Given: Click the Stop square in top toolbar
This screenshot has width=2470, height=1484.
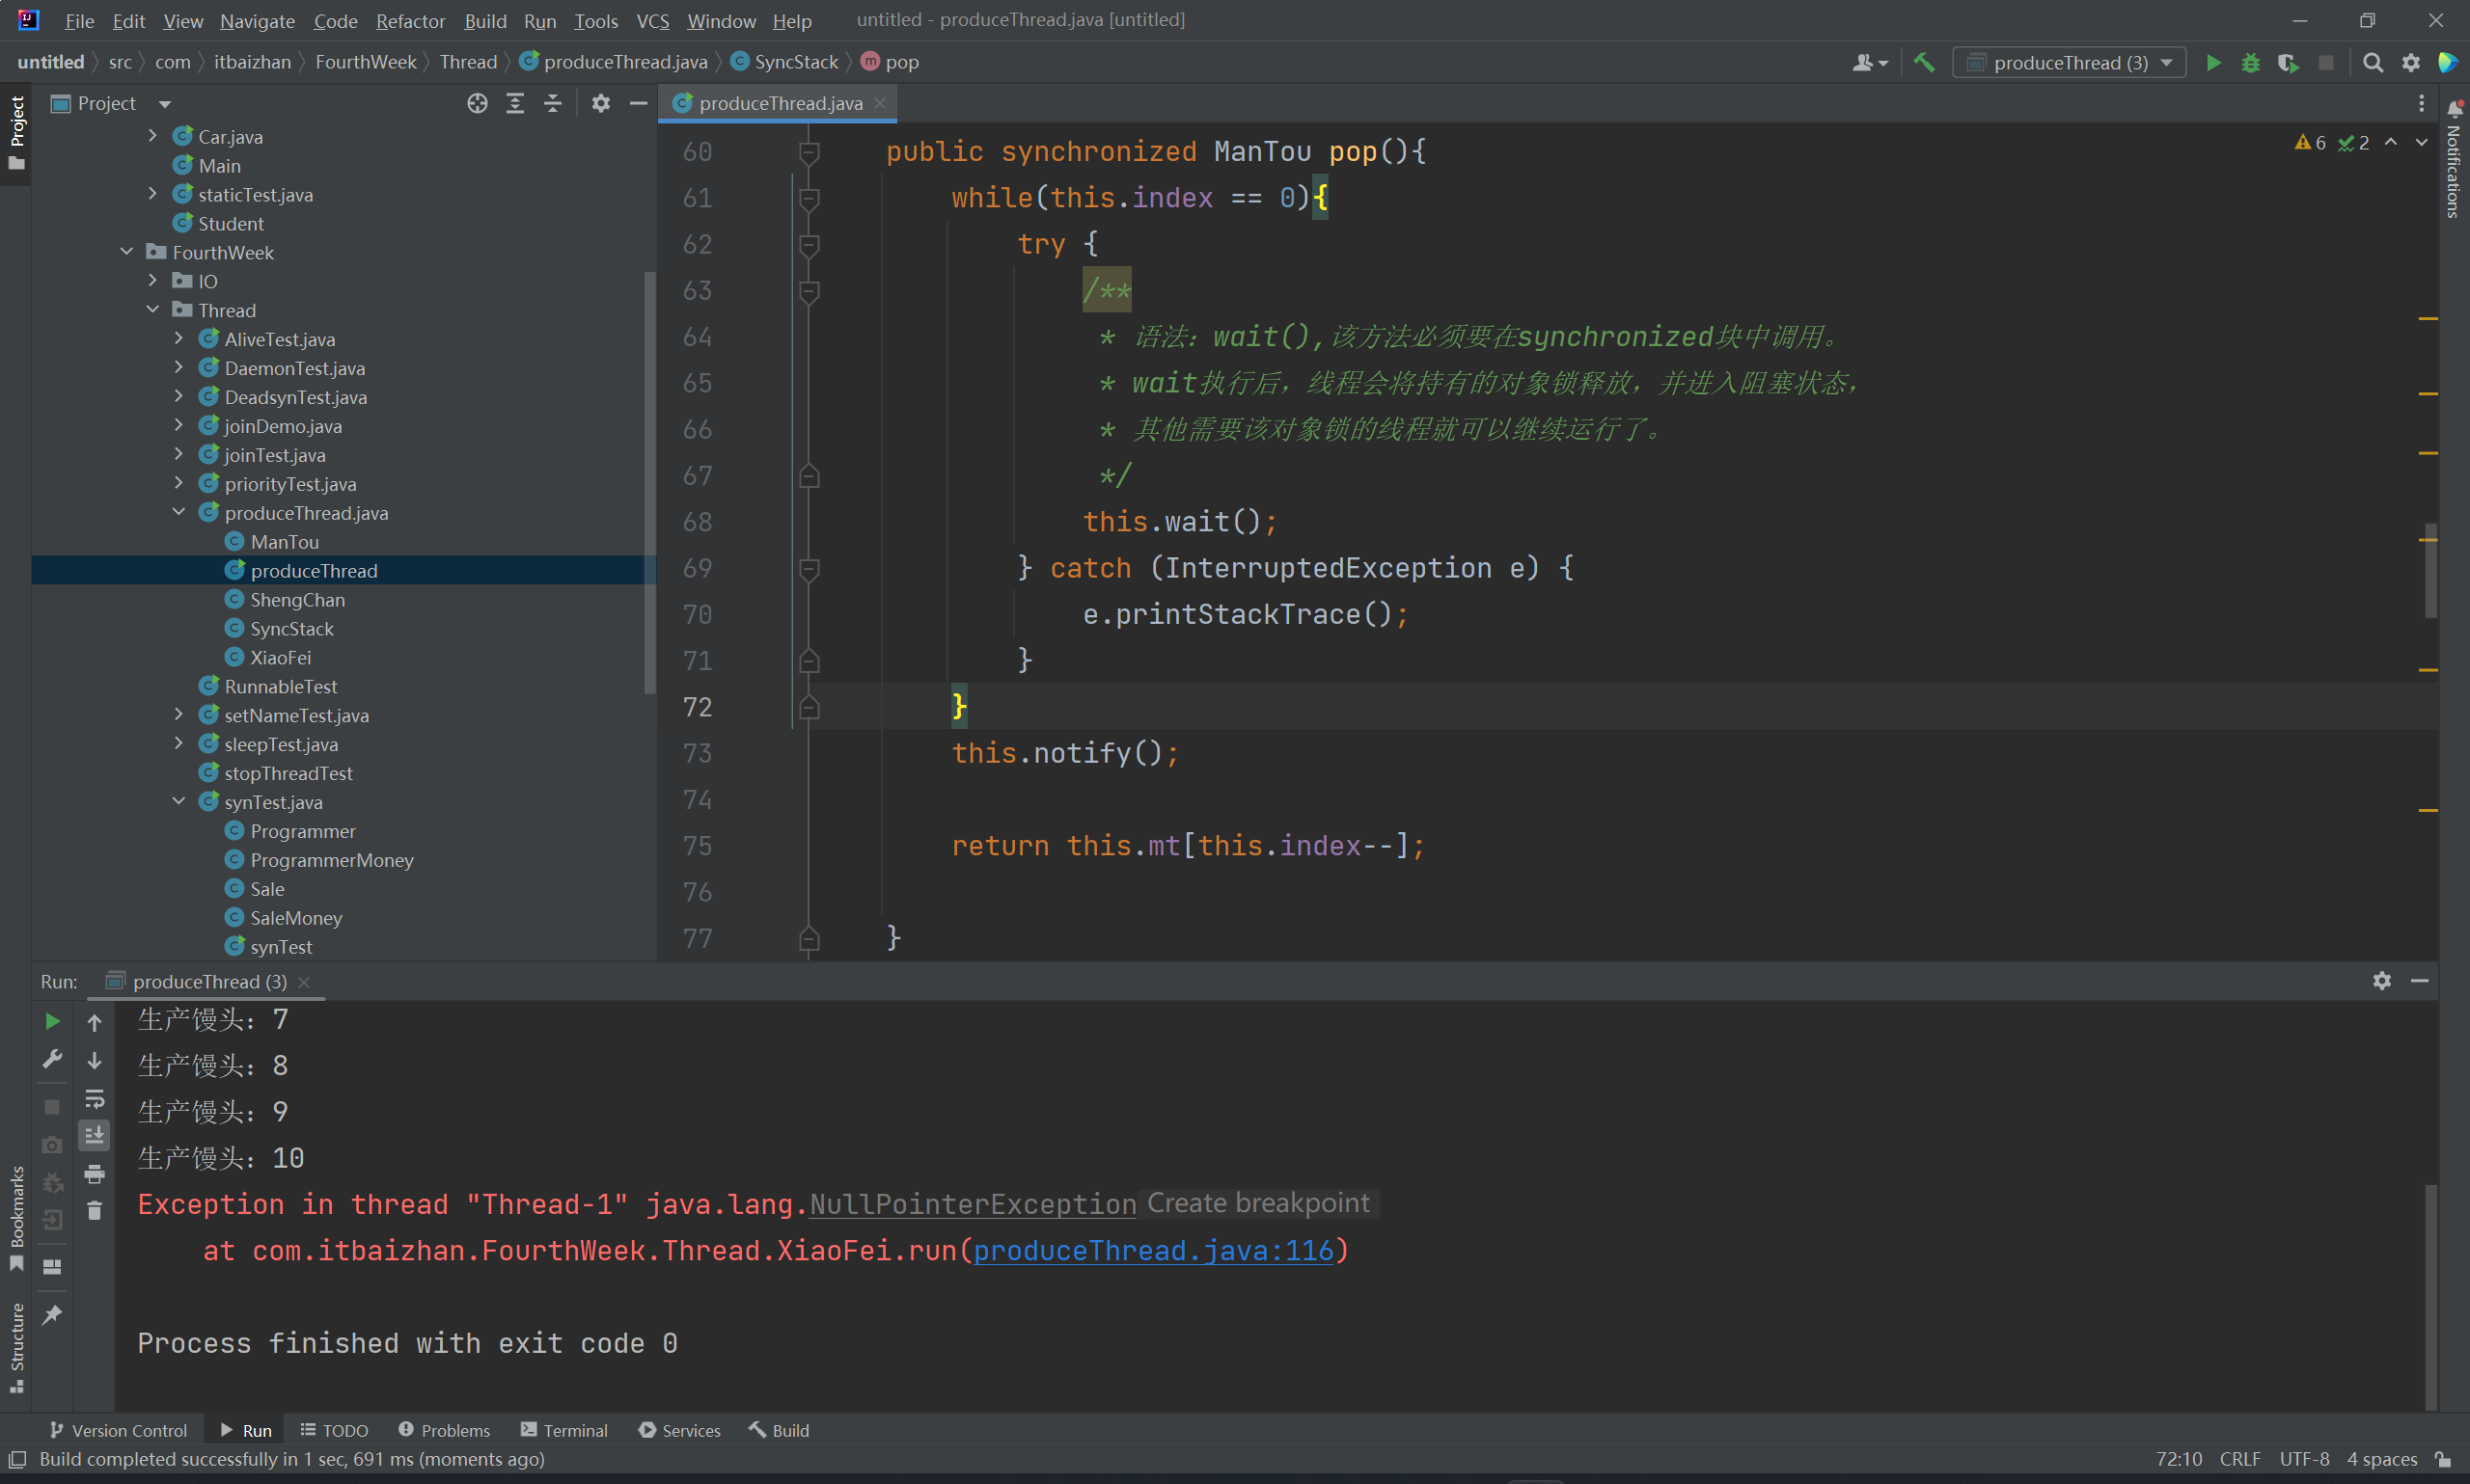Looking at the screenshot, I should tap(2326, 63).
